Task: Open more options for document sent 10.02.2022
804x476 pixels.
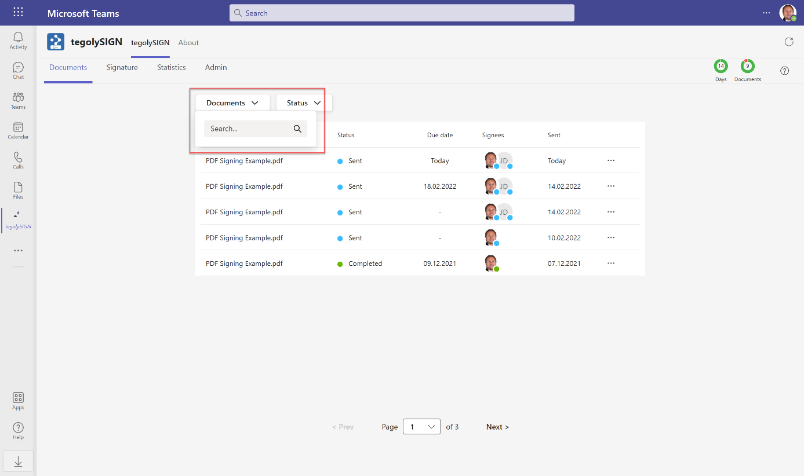Action: click(x=611, y=237)
